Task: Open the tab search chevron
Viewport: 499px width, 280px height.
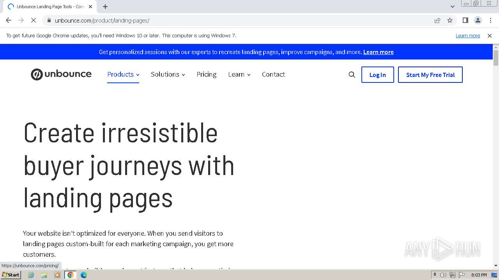Action: (x=452, y=7)
